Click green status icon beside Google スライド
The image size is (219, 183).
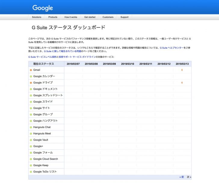tap(31, 102)
